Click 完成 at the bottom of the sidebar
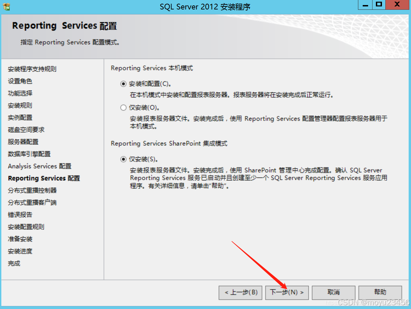The image size is (411, 309). [14, 263]
